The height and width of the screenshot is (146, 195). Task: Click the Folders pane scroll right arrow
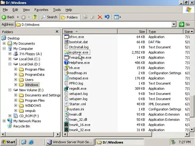(58, 134)
